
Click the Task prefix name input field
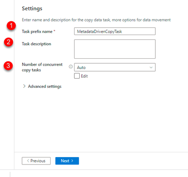(x=115, y=31)
